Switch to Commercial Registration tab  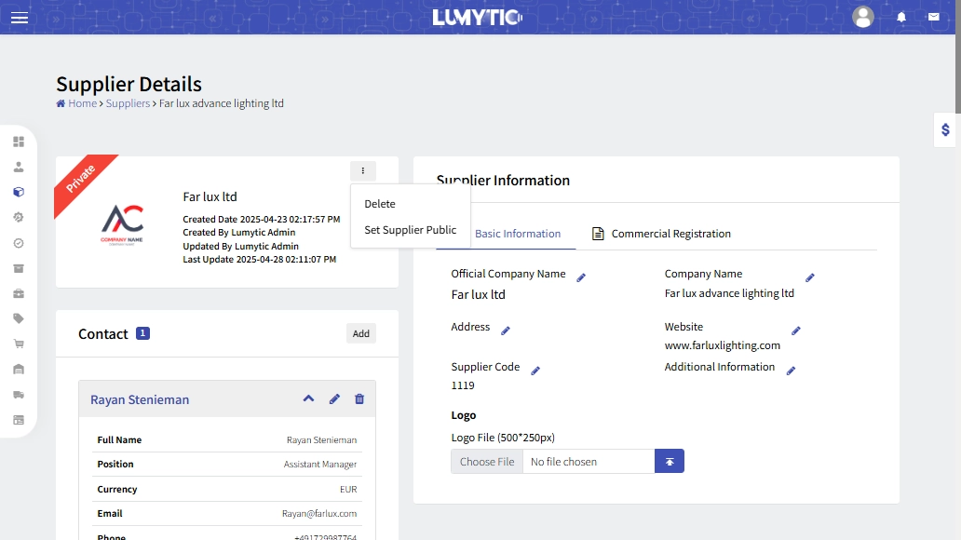pos(661,234)
